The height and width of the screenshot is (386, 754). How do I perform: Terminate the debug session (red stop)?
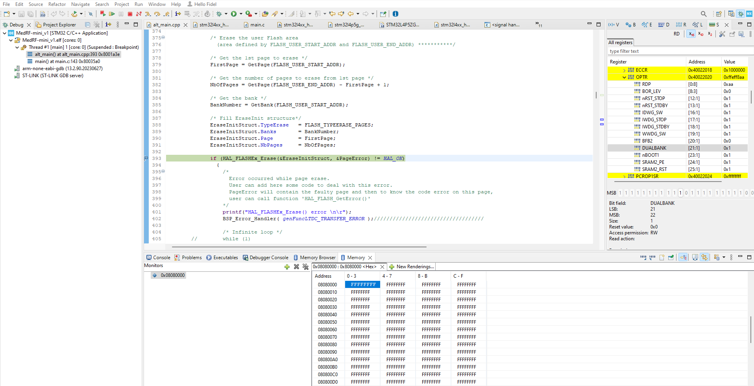tap(130, 13)
